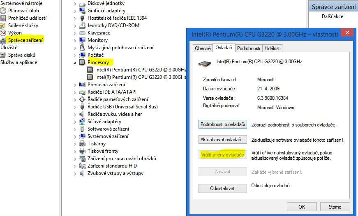Click the Odinstalovat button
The image size is (358, 216).
point(223,188)
